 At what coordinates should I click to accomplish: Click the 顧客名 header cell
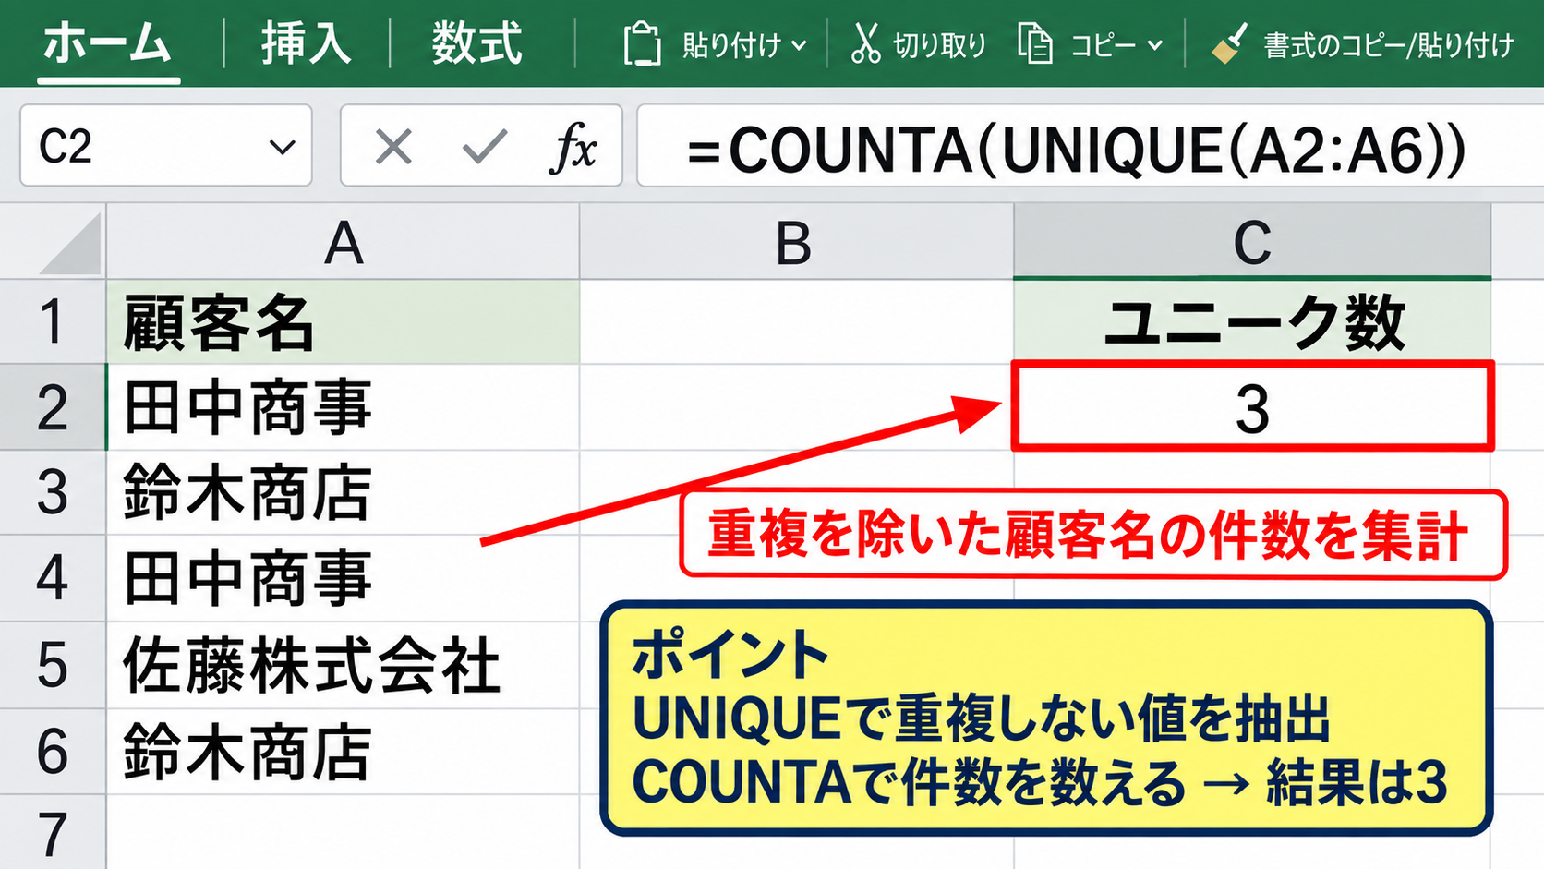tap(343, 321)
